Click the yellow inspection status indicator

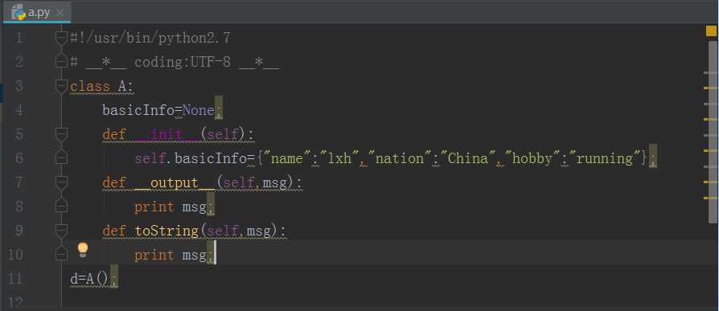tap(711, 31)
